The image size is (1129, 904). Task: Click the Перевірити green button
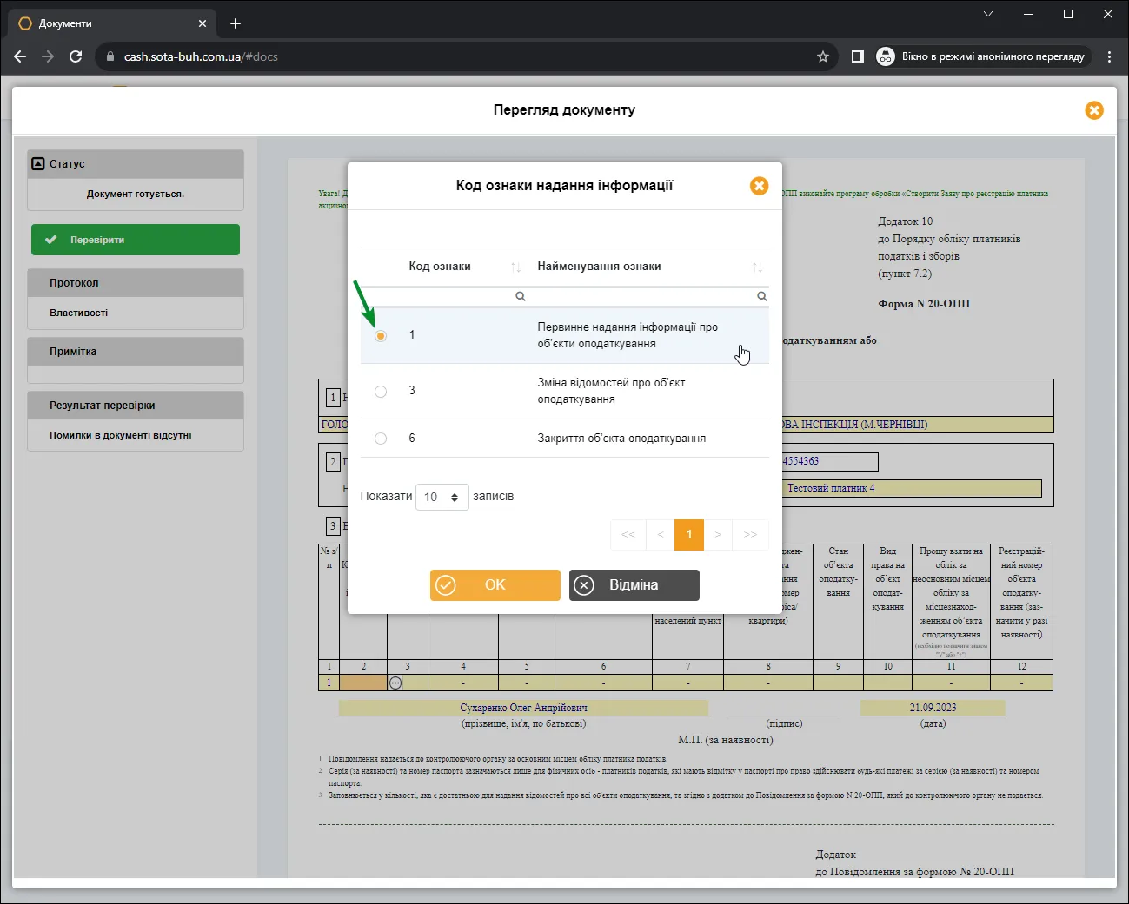(136, 240)
